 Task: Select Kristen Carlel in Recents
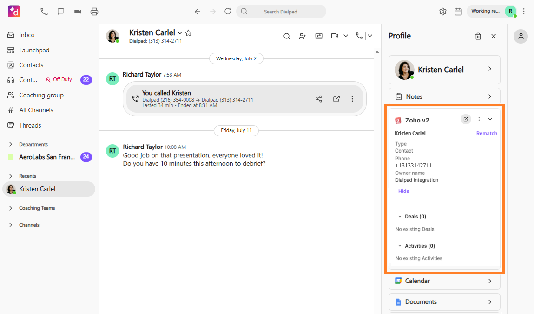pos(49,189)
